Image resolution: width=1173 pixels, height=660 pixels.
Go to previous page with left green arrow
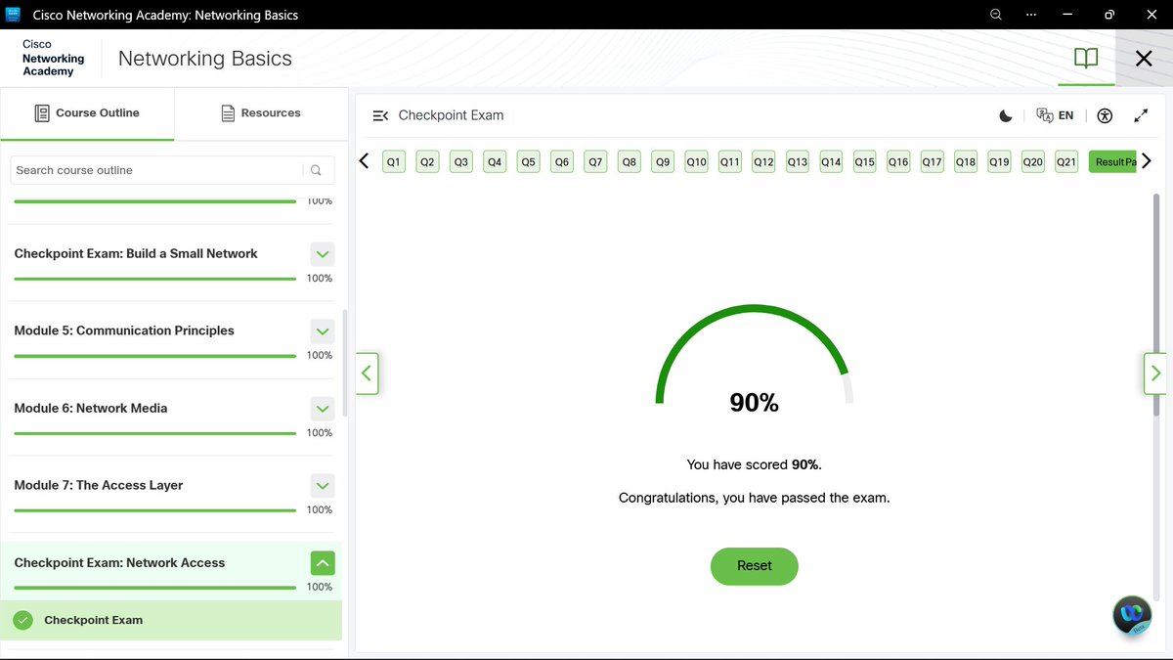pos(367,373)
